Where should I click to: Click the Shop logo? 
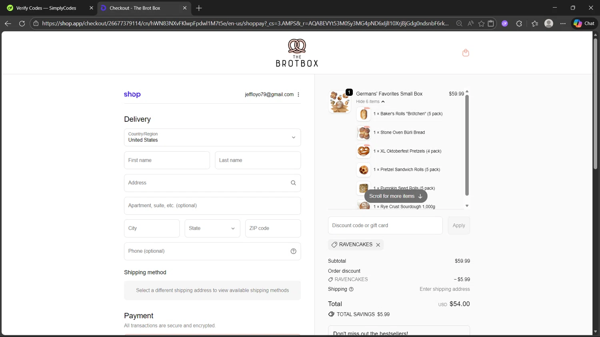point(132,94)
